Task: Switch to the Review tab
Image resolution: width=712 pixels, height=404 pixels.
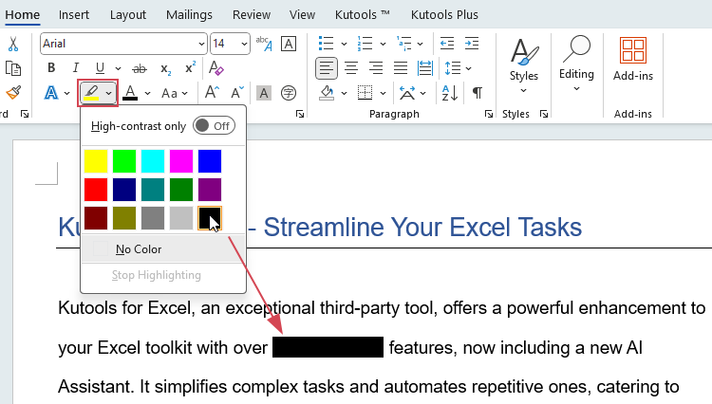Action: 252,14
